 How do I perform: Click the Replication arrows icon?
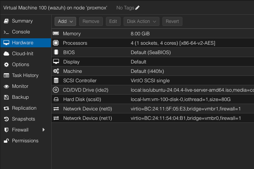click(x=6, y=108)
